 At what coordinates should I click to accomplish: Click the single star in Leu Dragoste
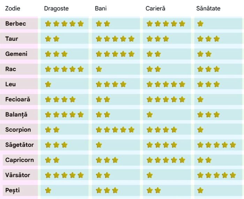click(48, 84)
